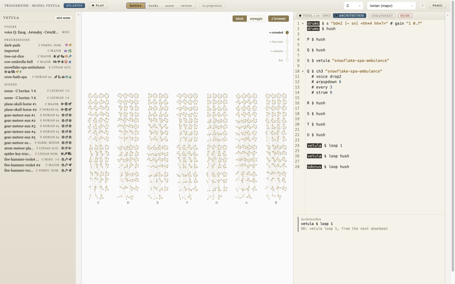Select the voice Q entry under Voices
This screenshot has height=284, width=455.
coord(31,32)
